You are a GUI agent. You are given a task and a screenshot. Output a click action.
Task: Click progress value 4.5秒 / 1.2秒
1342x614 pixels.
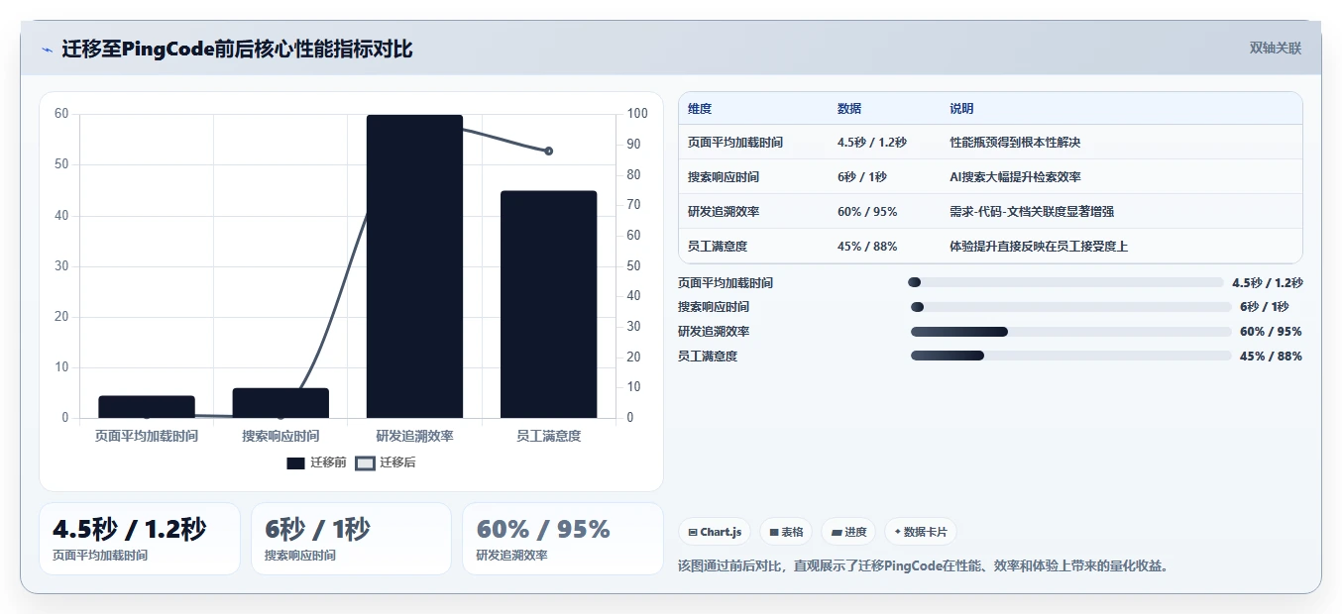1268,282
